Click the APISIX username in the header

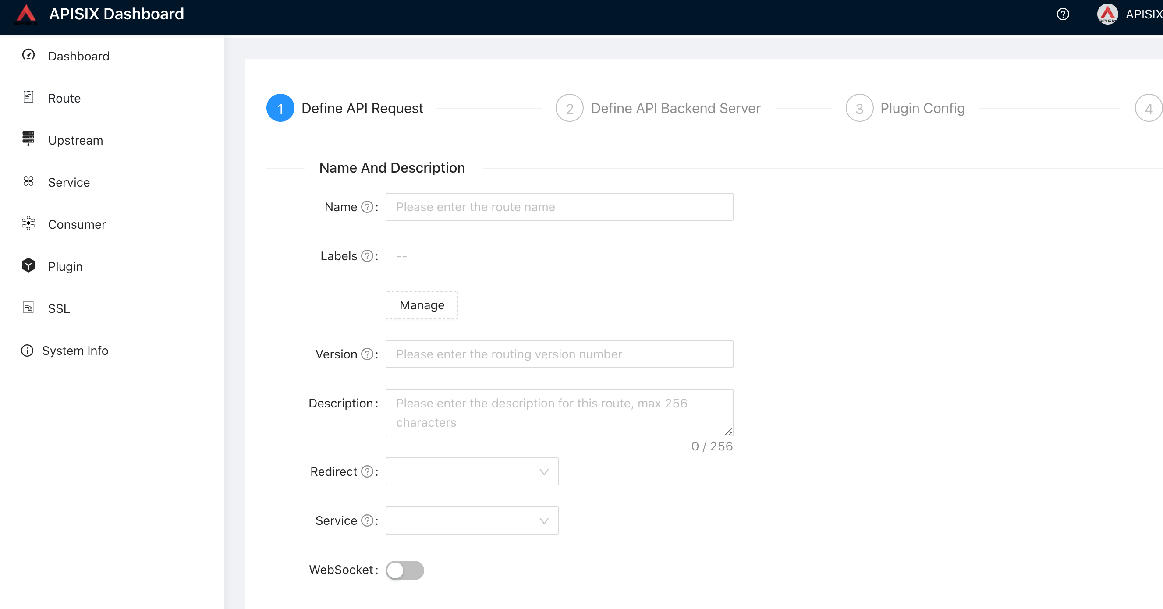[x=1144, y=14]
